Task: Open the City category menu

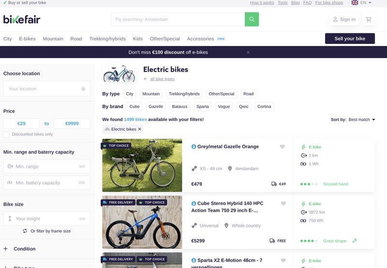Action: (x=8, y=39)
